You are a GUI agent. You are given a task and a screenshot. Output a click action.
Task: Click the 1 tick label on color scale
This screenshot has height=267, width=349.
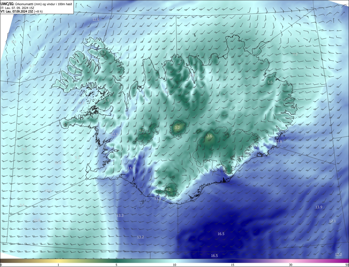pyautogui.click(x=58, y=265)
